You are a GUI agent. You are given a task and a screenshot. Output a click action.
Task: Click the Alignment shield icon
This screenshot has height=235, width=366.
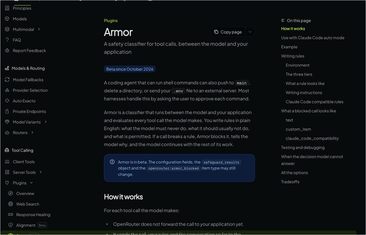11,225
